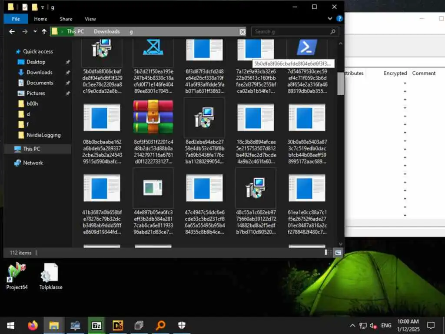Select Network in navigation pane
Viewport: 445px width, 334px height.
click(33, 163)
